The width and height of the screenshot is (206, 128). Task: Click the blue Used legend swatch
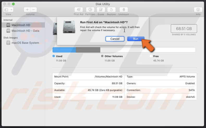tap(54, 56)
